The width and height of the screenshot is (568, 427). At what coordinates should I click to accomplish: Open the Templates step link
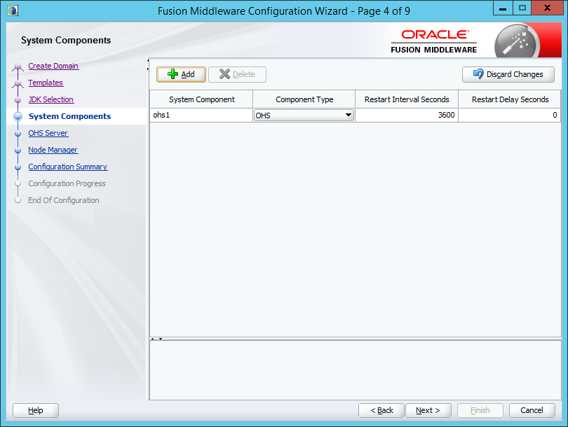point(46,83)
